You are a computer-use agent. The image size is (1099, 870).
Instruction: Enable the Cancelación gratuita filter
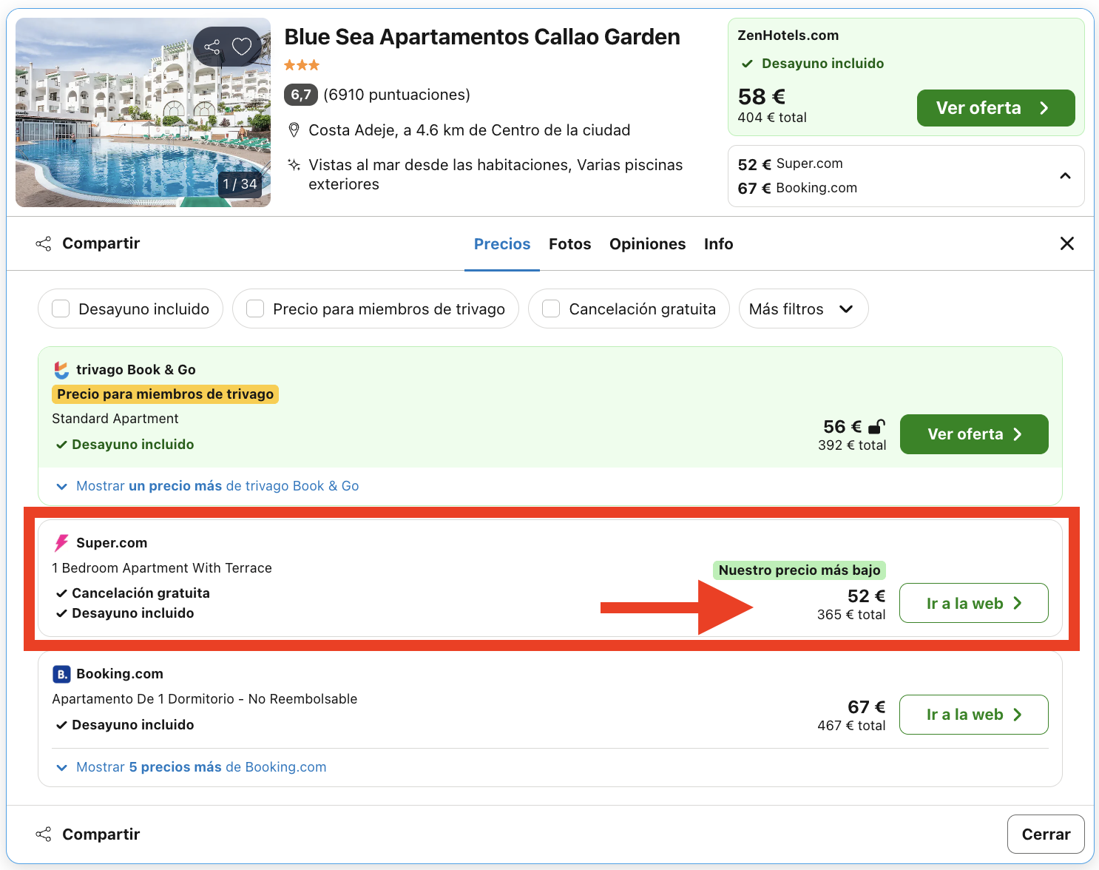tap(550, 308)
